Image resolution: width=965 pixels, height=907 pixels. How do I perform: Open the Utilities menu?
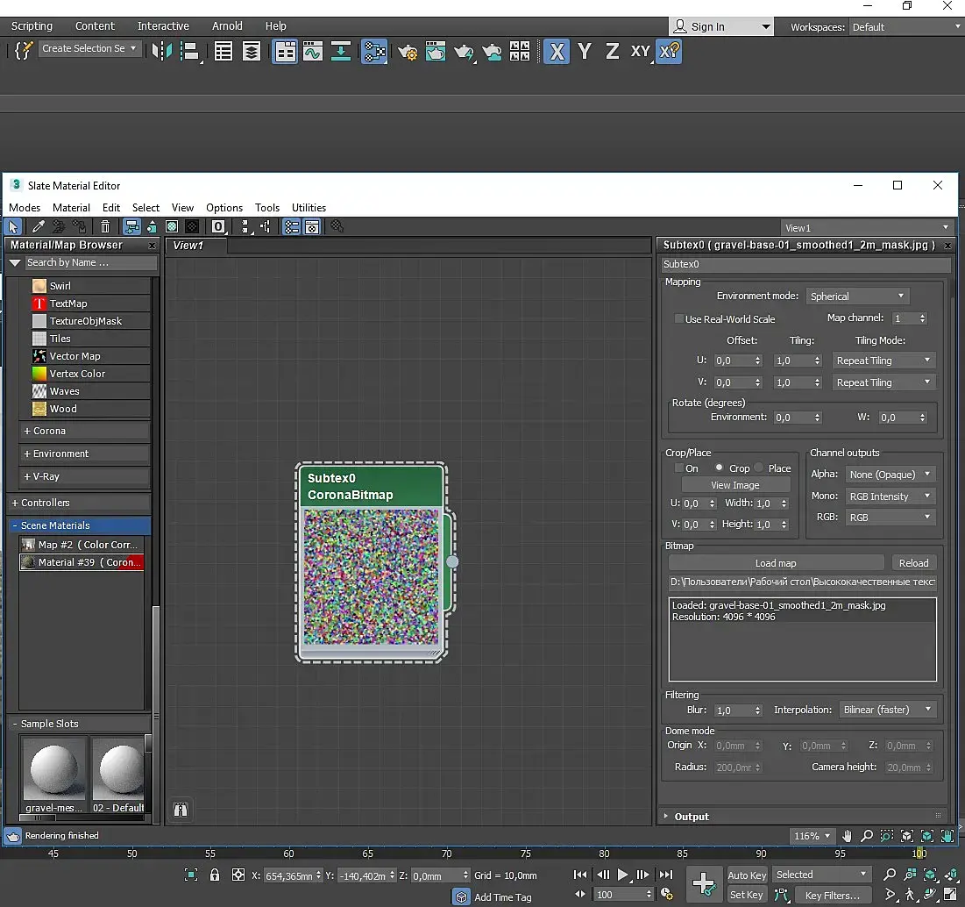309,208
